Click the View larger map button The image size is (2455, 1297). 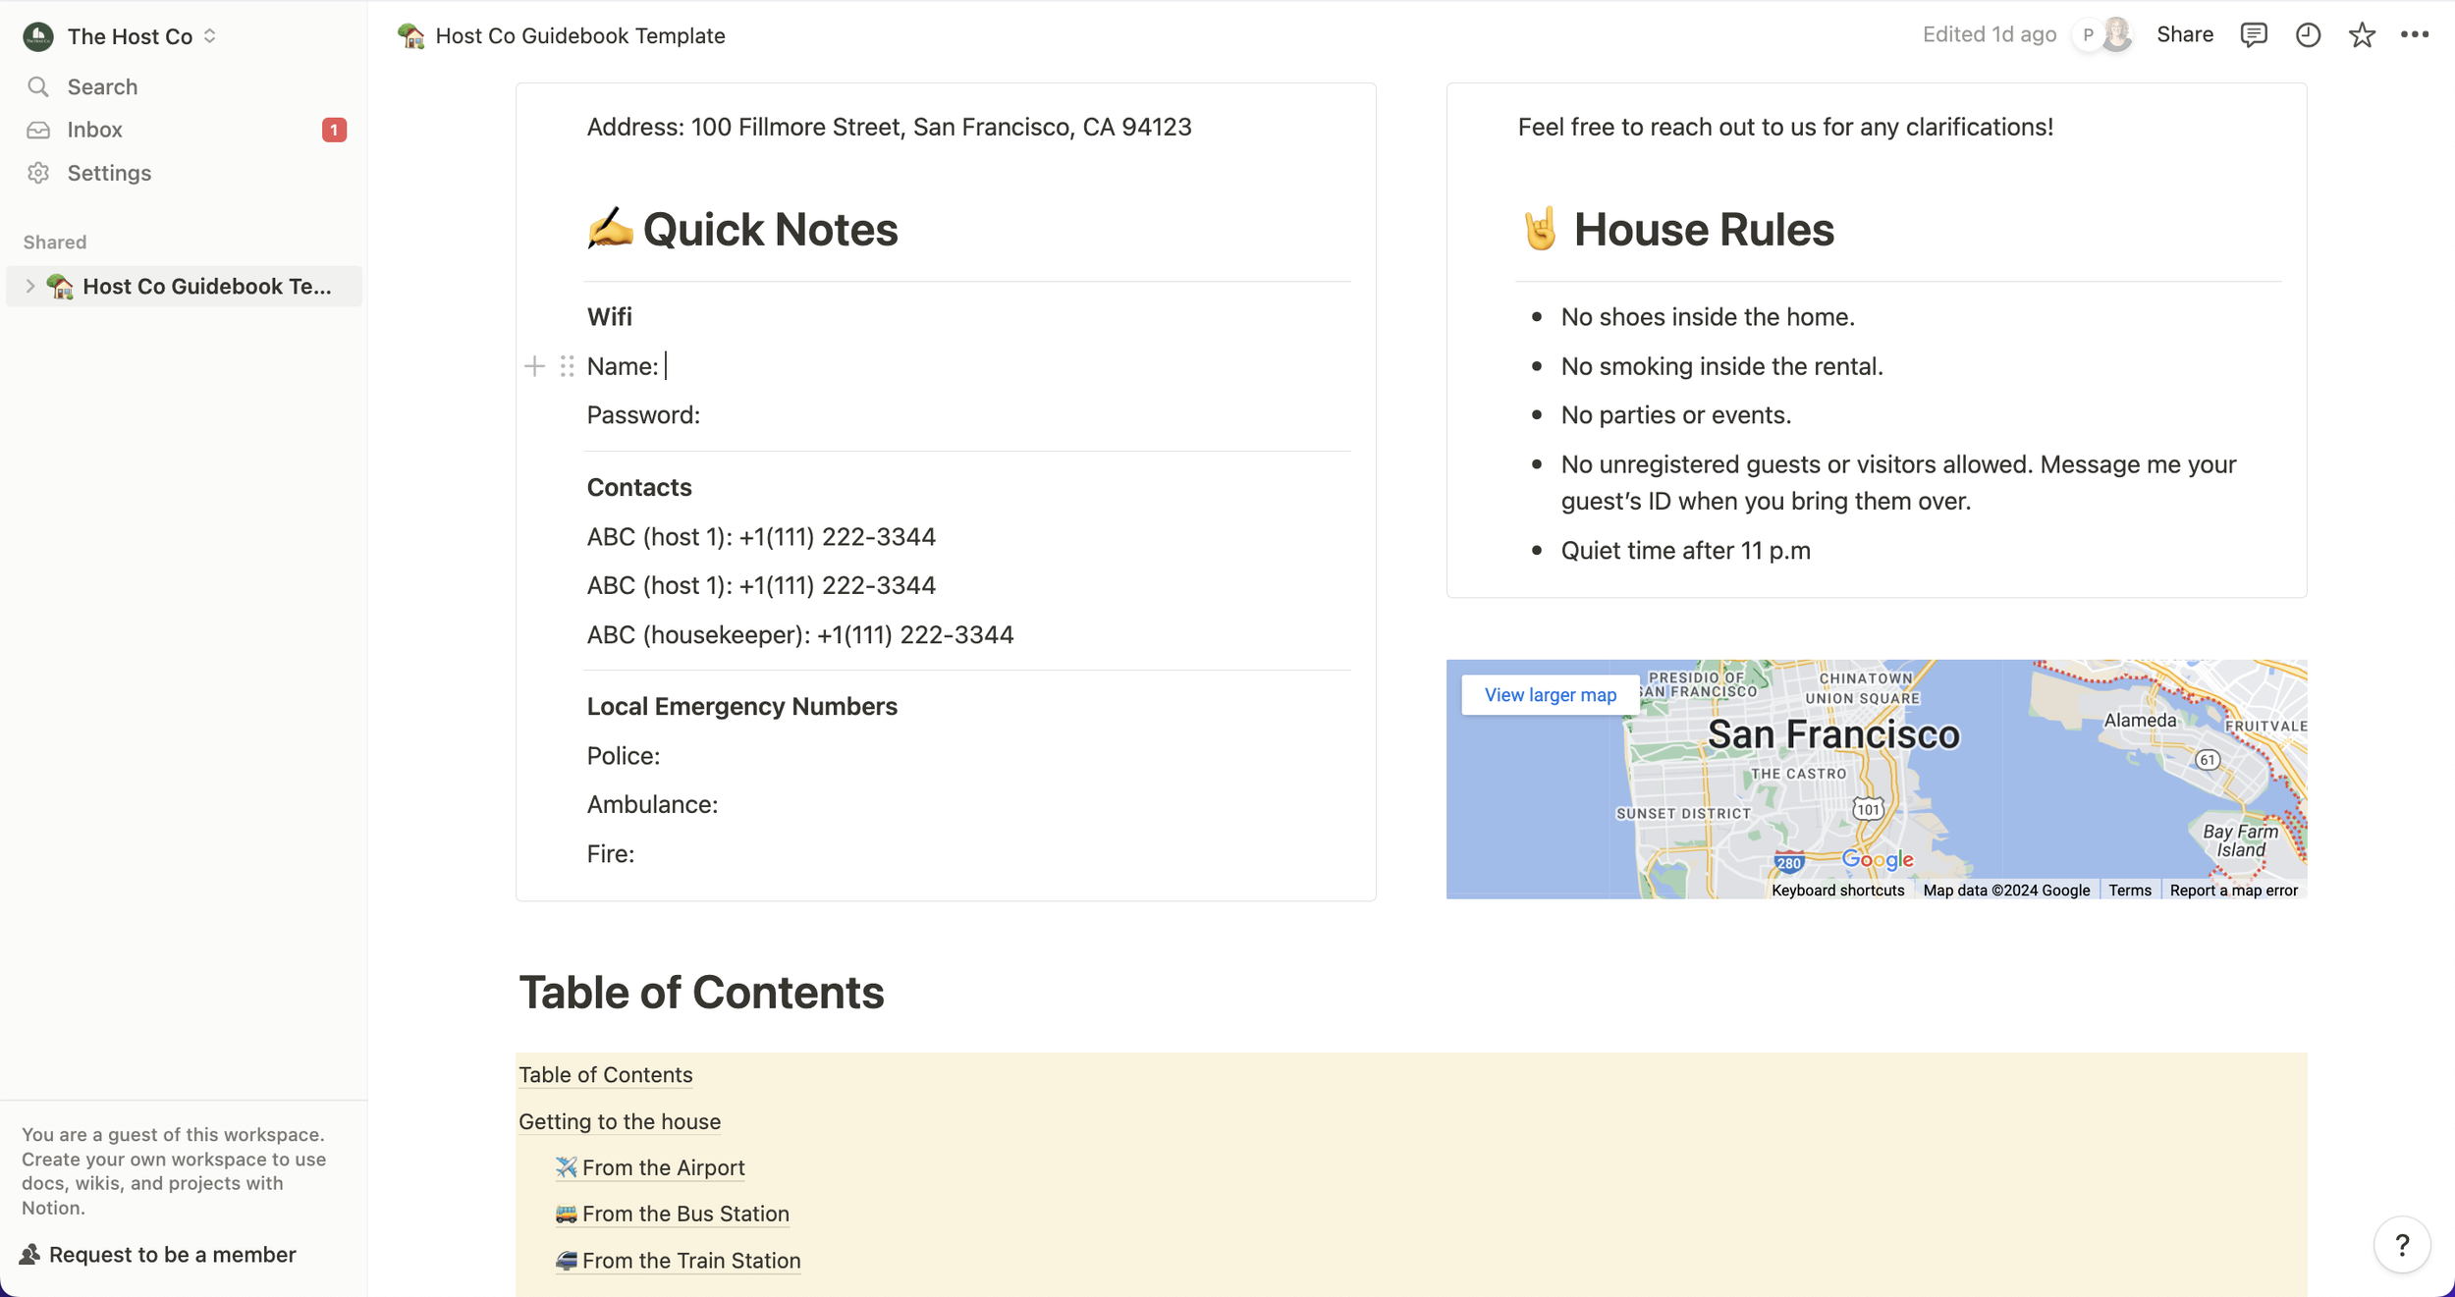[1549, 694]
